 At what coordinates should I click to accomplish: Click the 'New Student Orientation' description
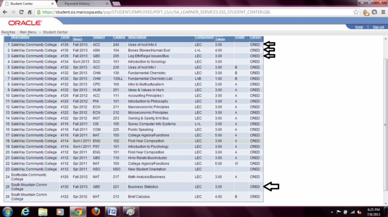tap(147, 170)
